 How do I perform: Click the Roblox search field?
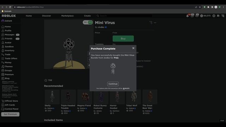(124, 16)
